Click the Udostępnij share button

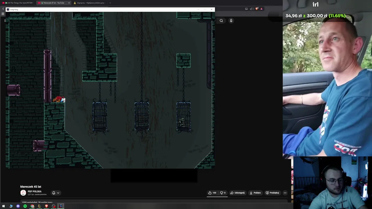pos(237,193)
